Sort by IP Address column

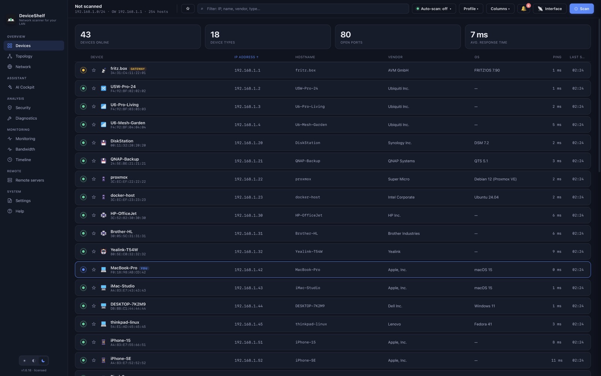(246, 57)
